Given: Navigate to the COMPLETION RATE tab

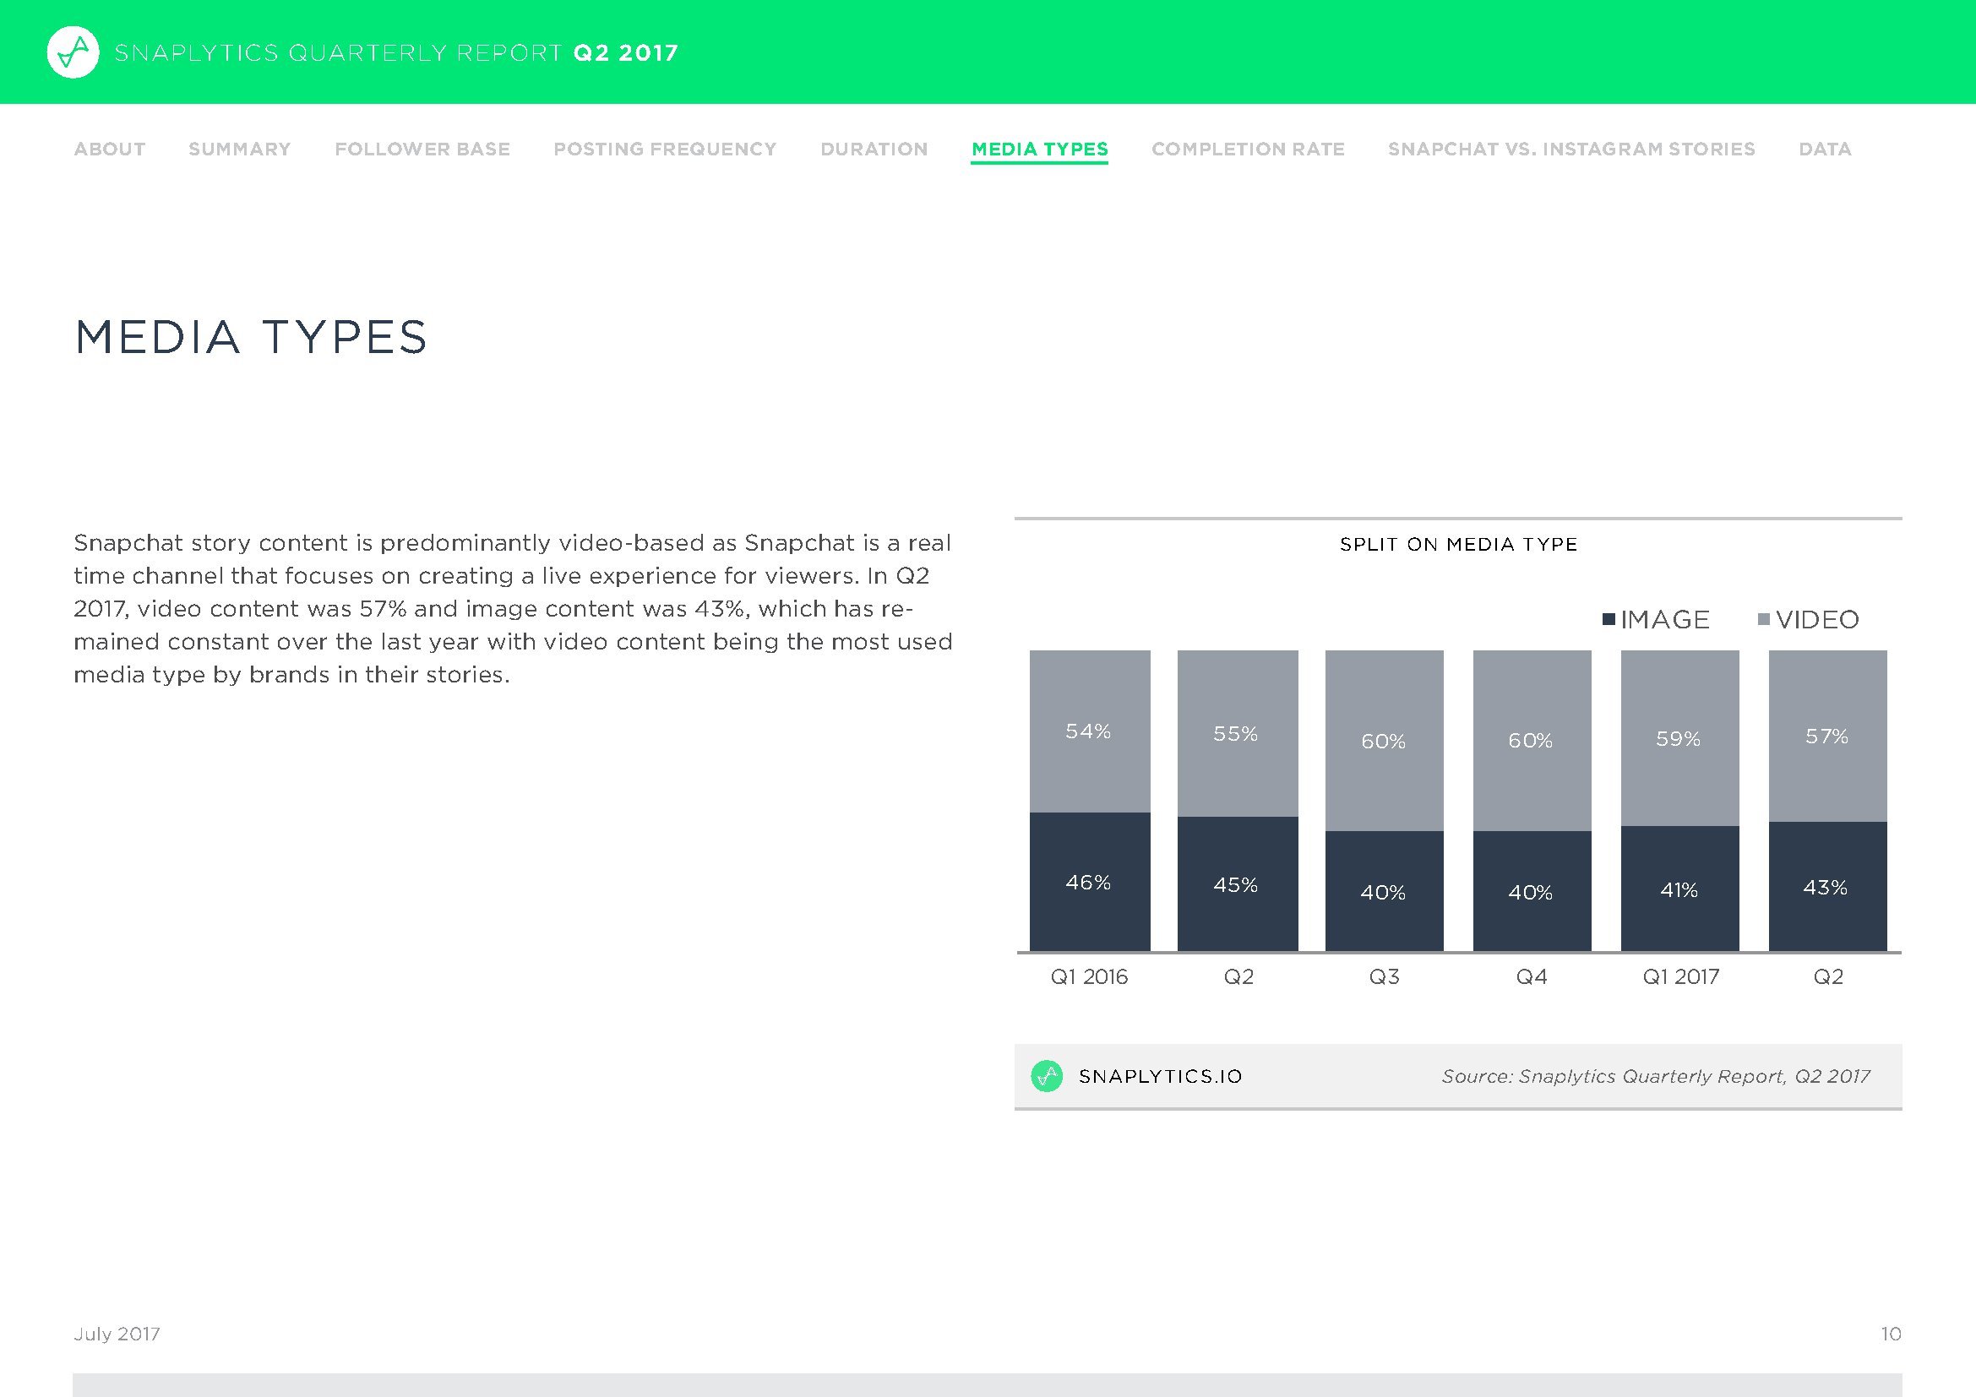Looking at the screenshot, I should 1248,149.
